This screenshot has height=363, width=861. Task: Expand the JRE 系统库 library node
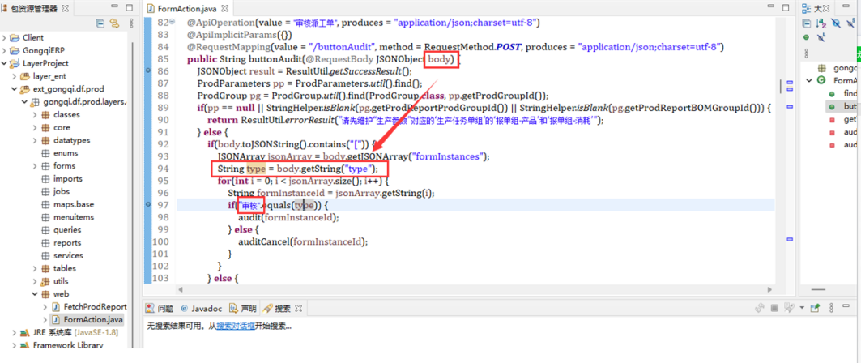click(x=15, y=332)
